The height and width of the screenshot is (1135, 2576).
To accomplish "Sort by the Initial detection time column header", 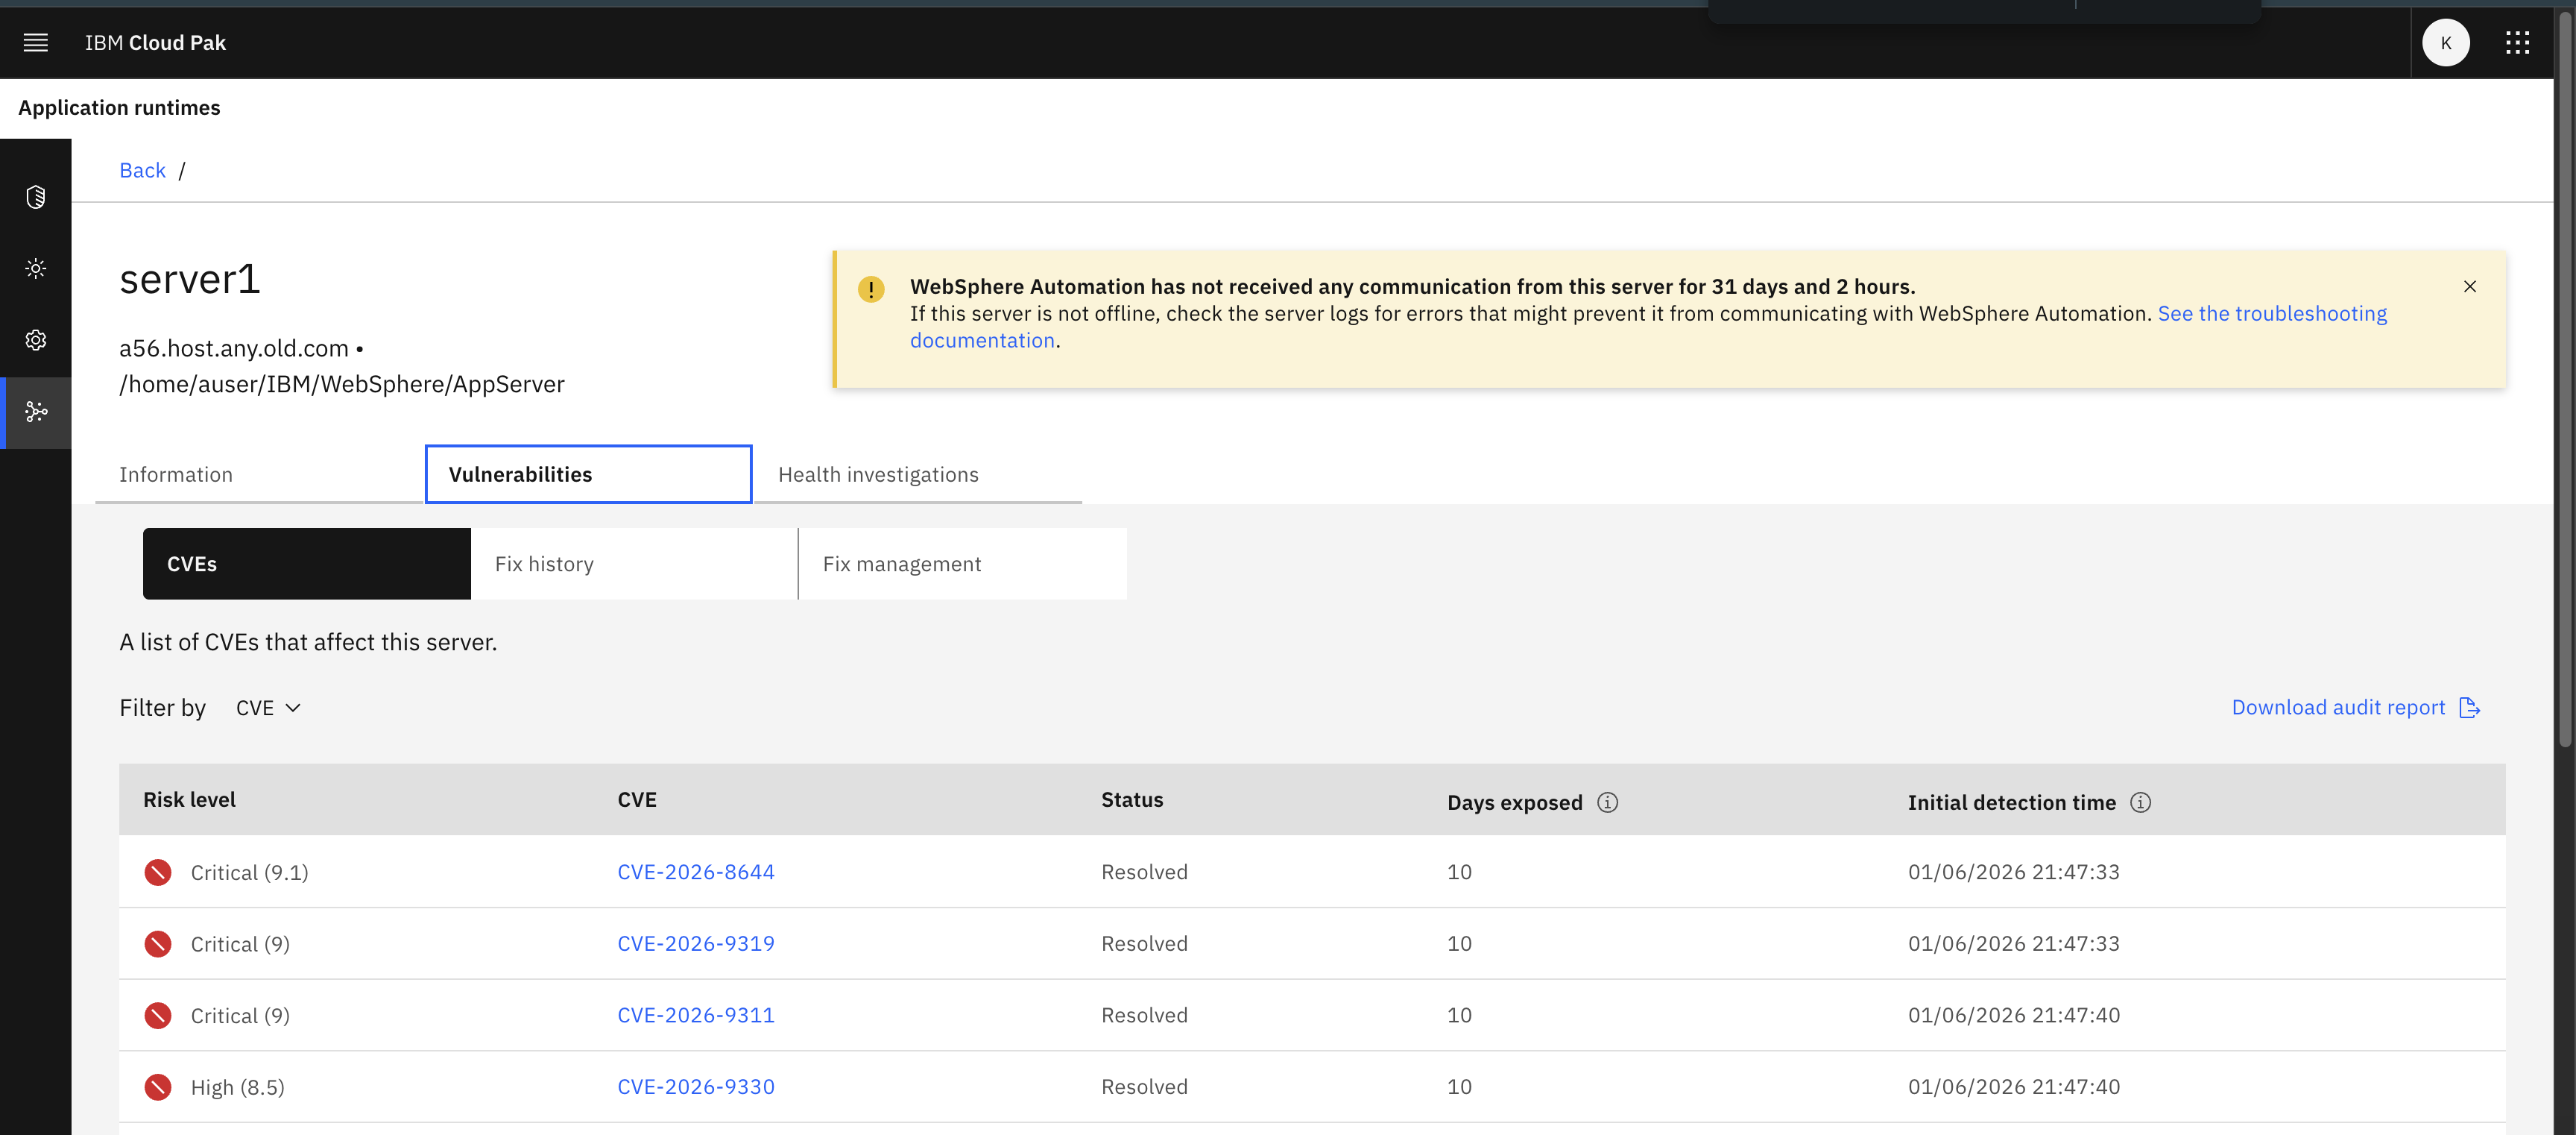I will coord(2011,802).
